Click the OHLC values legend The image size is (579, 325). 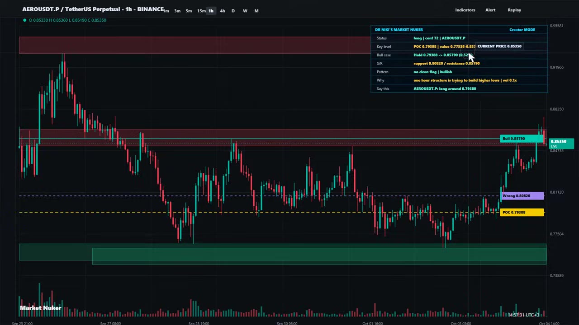click(67, 20)
